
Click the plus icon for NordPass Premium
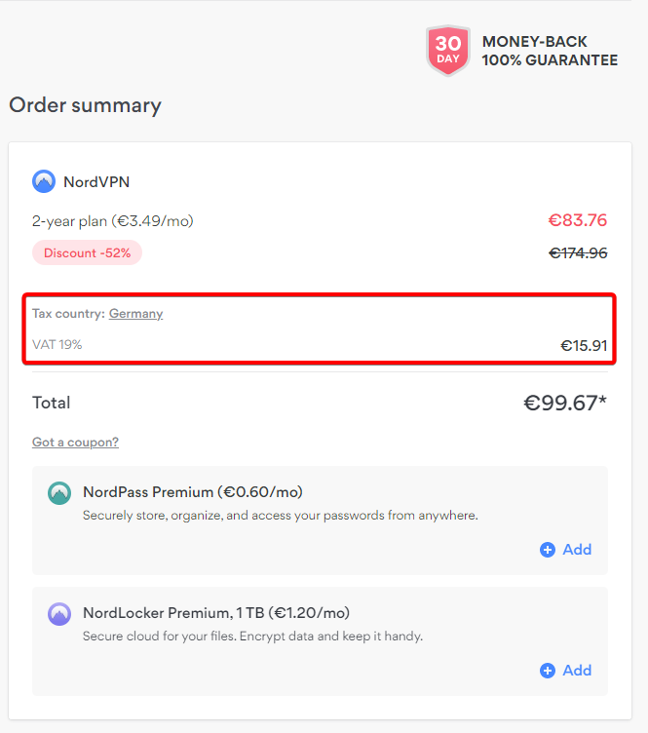[x=548, y=550]
